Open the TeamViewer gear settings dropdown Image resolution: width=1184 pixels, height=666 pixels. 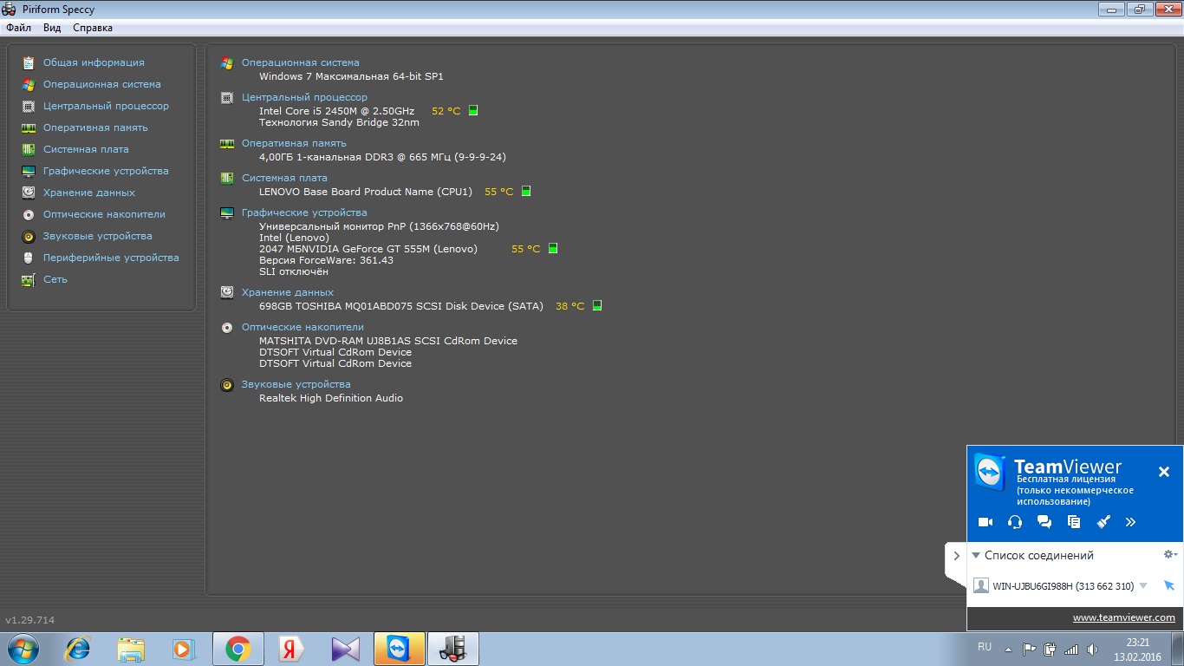point(1170,554)
